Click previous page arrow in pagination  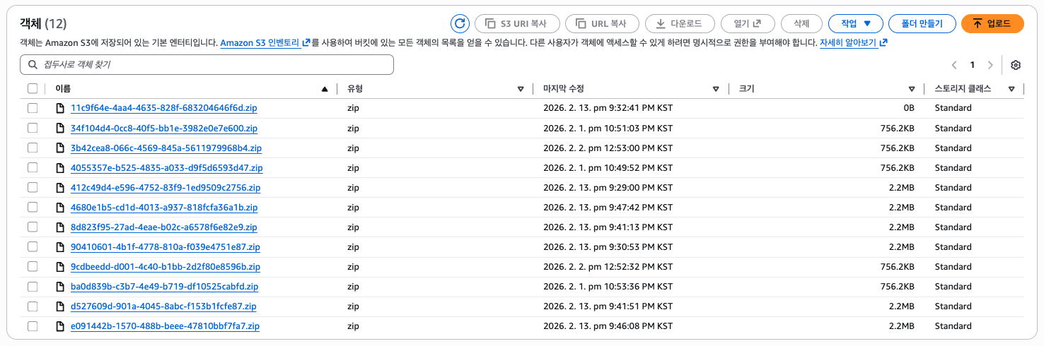954,65
